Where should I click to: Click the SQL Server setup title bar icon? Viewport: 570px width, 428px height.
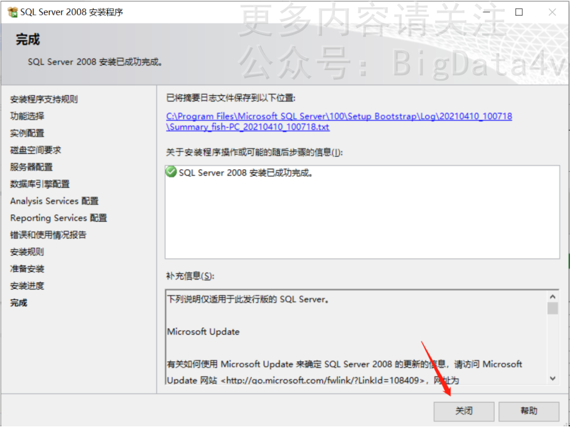12,12
